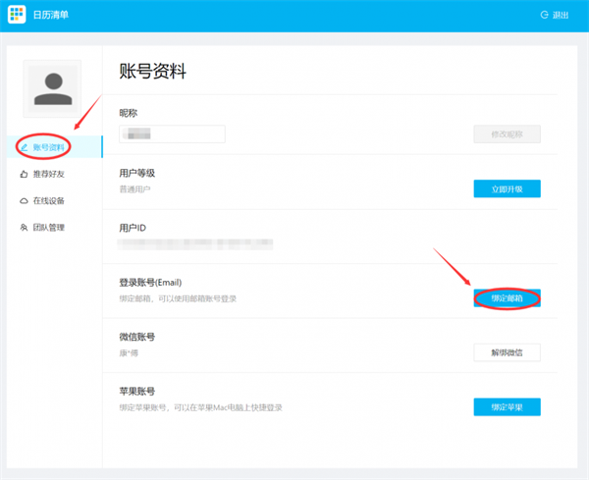
Task: Focus the 昵称 nickname input field
Action: [172, 134]
